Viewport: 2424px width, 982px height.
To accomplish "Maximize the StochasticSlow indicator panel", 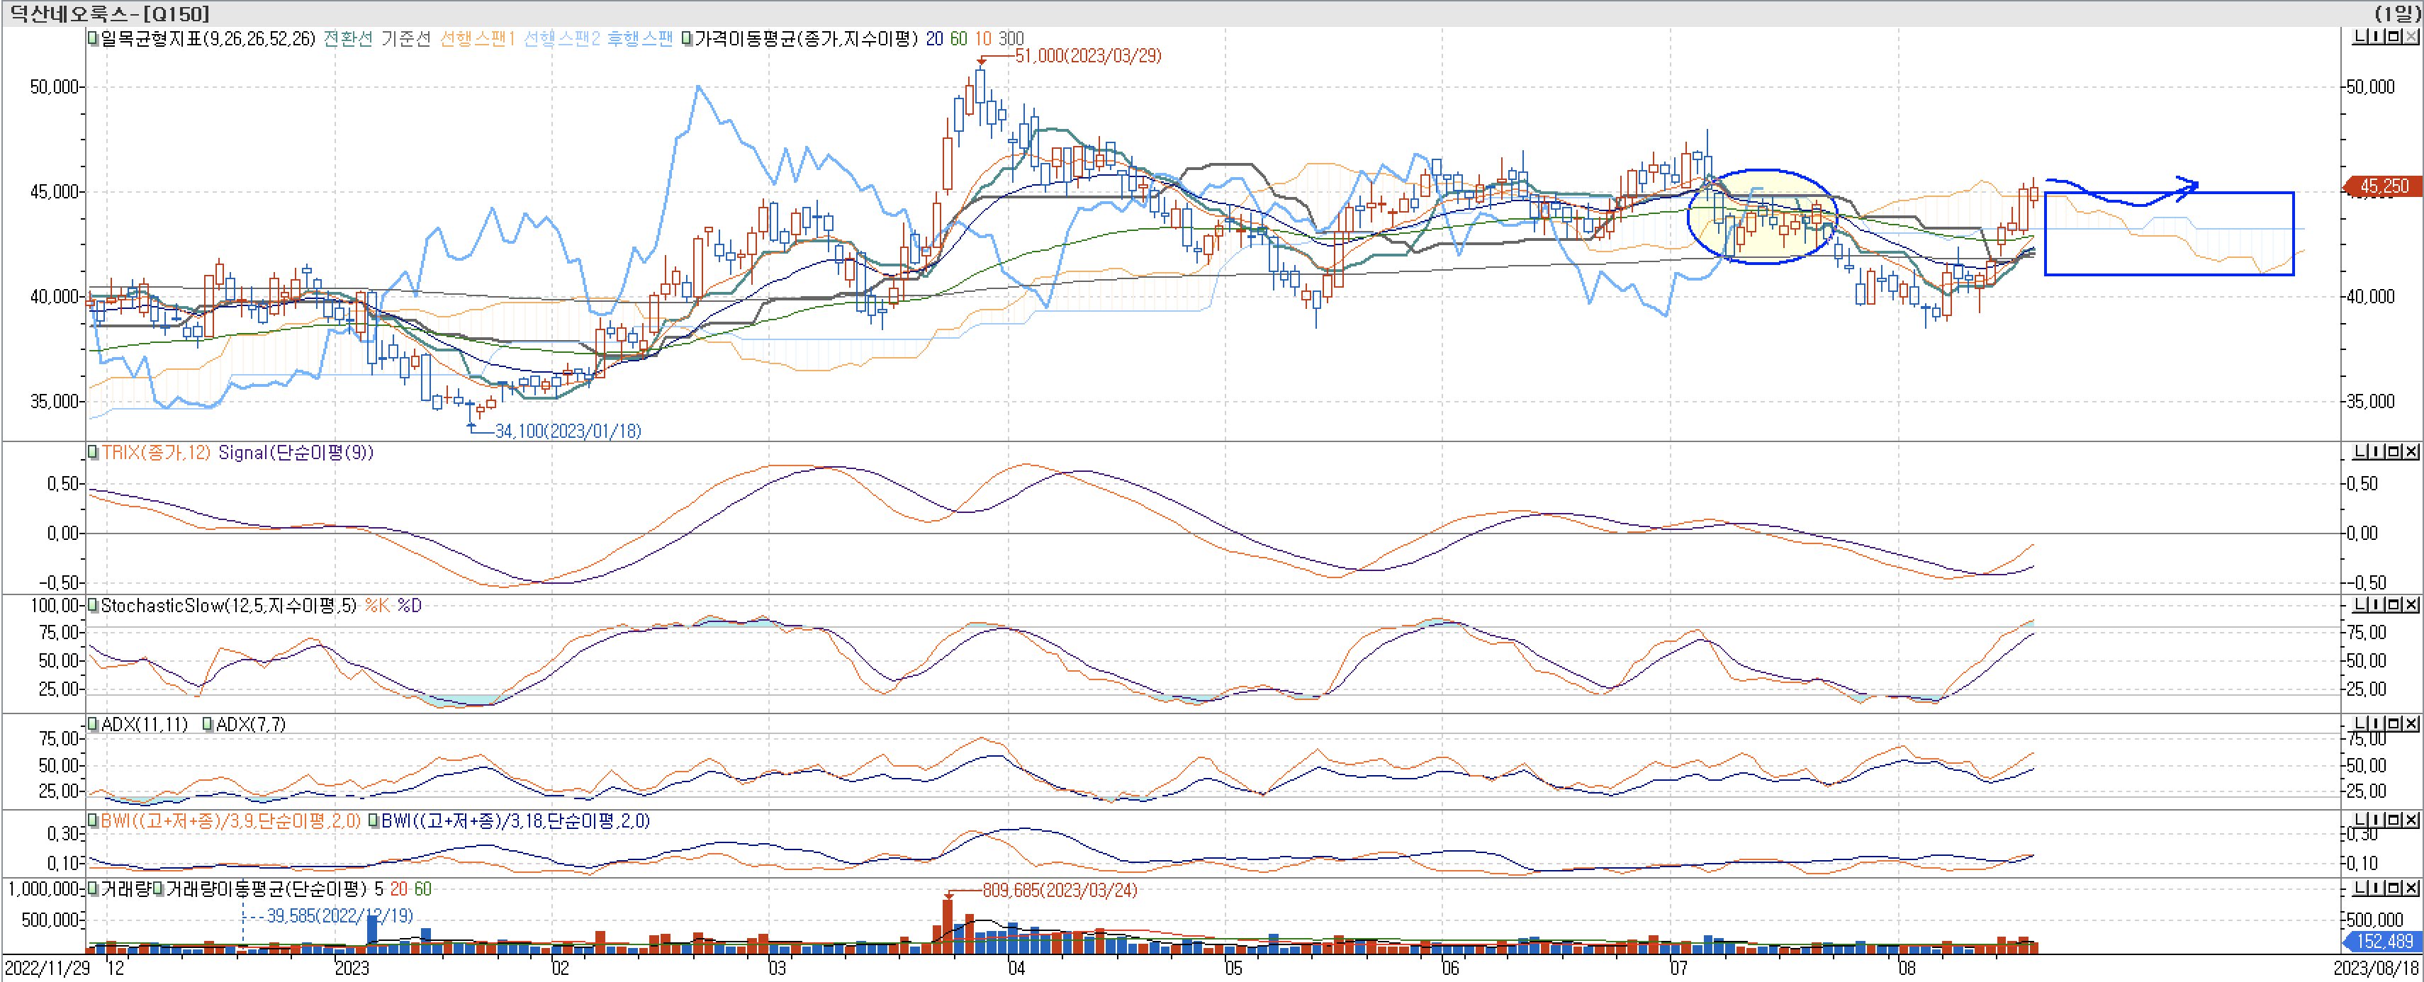I will click(x=2394, y=605).
